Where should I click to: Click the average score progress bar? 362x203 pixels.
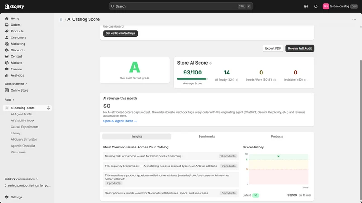192,79
